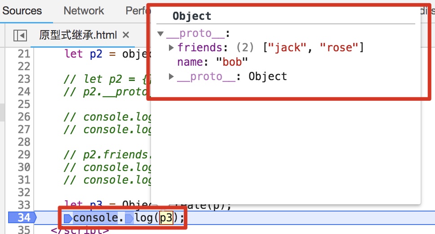Image resolution: width=435 pixels, height=234 pixels.
Task: Click the p2.friends comment on line 29
Action: [107, 154]
